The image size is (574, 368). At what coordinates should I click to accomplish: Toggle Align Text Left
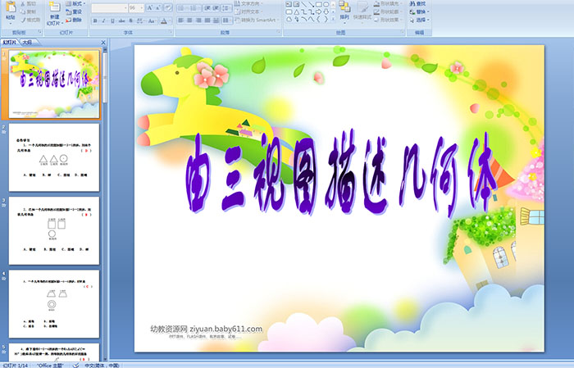(181, 20)
